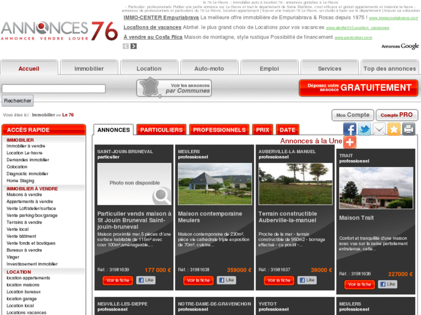Like the Saint-Jouin-Bruneval listing on Facebook
Screen dimensions: 421x315
click(x=146, y=280)
